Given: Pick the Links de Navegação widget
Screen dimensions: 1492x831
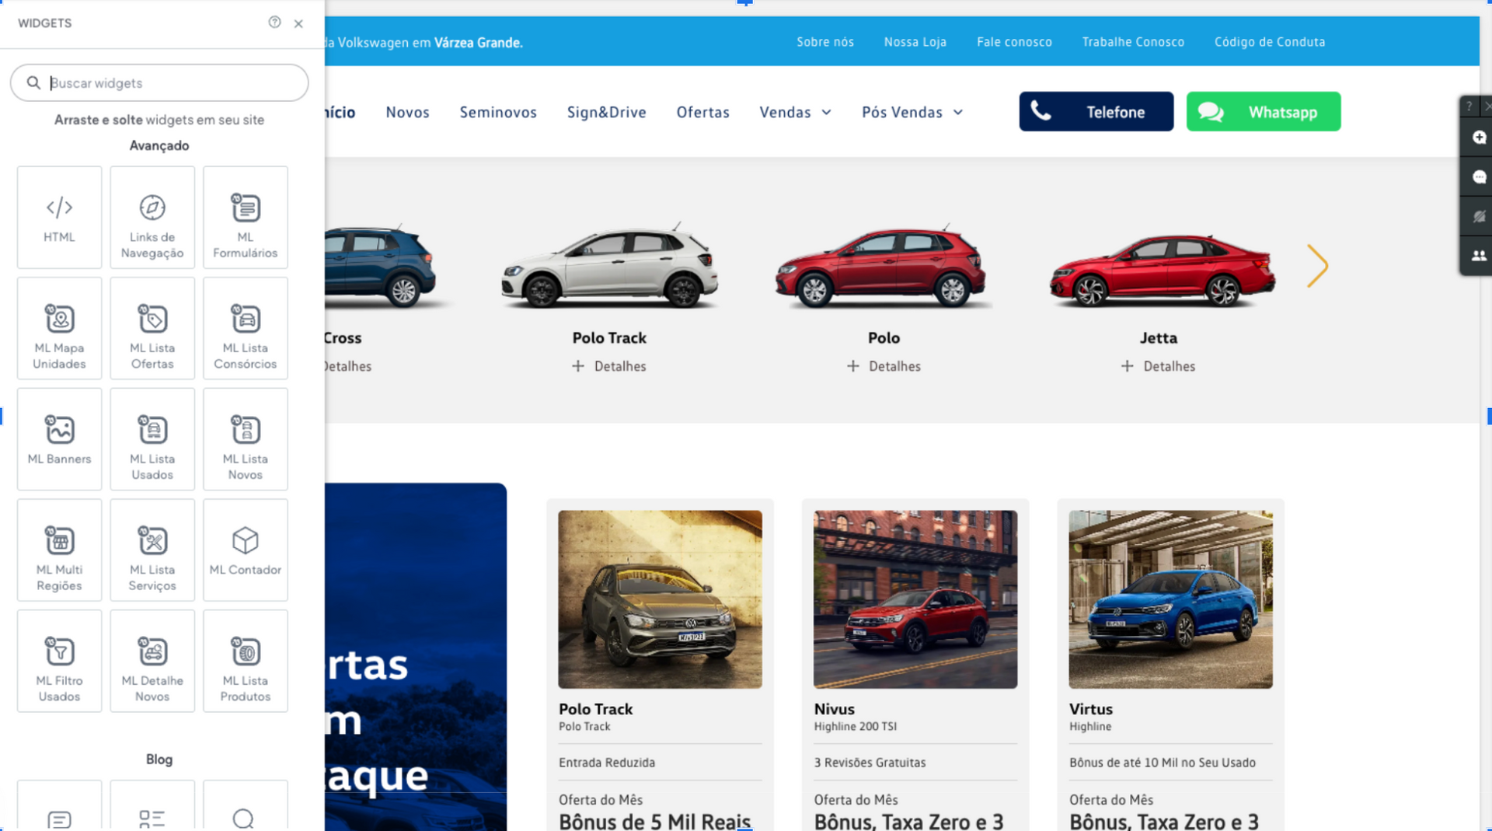Looking at the screenshot, I should point(152,218).
